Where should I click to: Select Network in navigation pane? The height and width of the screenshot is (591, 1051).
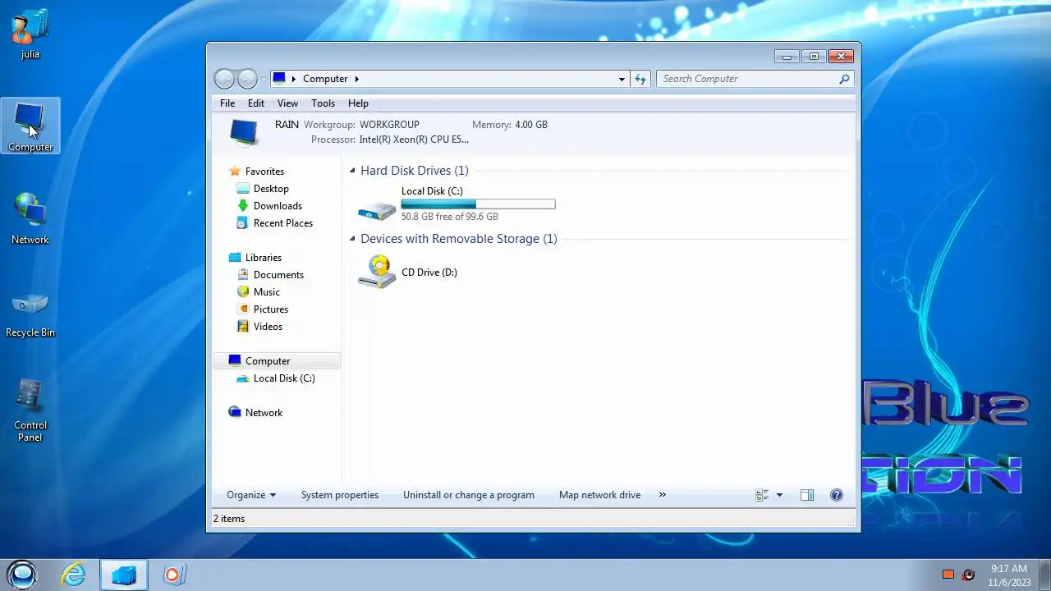pyautogui.click(x=264, y=413)
